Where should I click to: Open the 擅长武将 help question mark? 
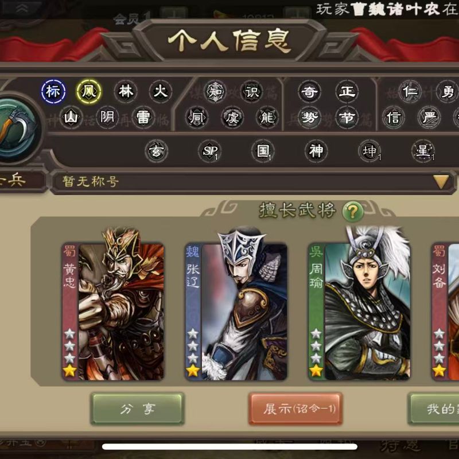(x=353, y=211)
